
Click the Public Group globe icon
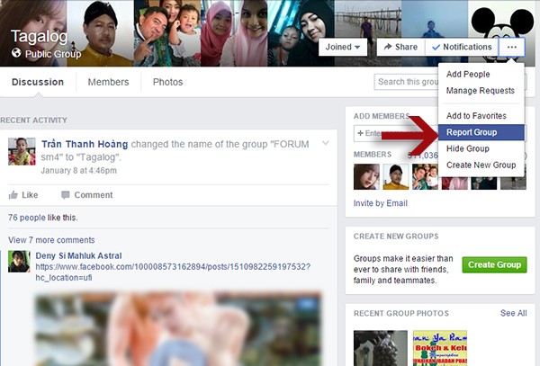[16, 54]
